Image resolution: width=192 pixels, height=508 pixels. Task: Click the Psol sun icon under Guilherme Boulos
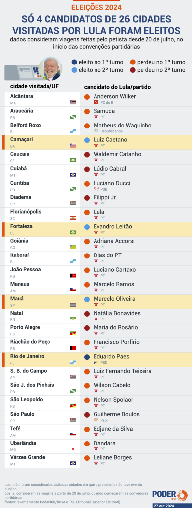(96, 420)
